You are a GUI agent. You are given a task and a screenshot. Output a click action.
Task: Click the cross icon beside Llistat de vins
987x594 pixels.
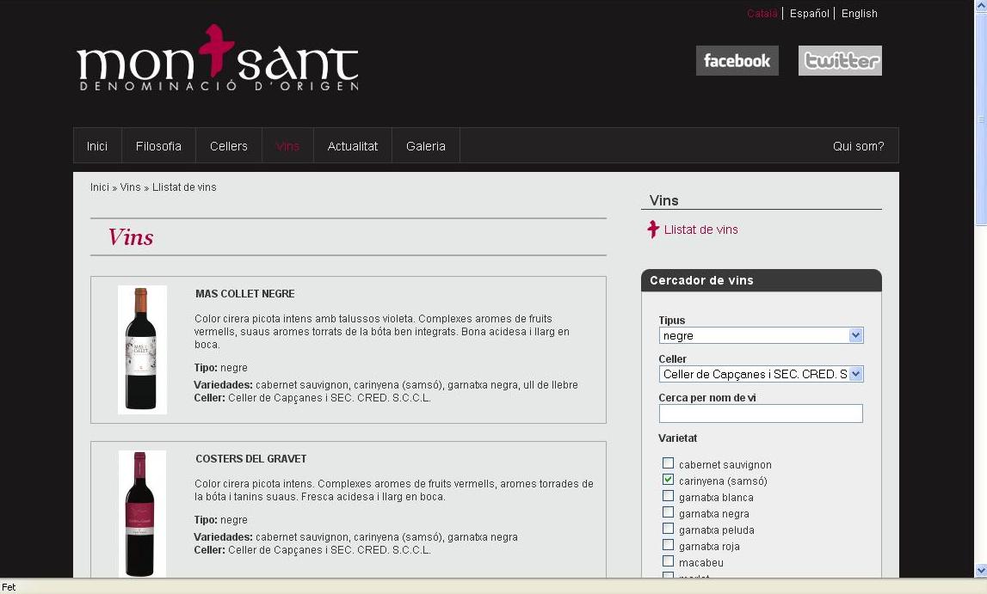pyautogui.click(x=653, y=230)
